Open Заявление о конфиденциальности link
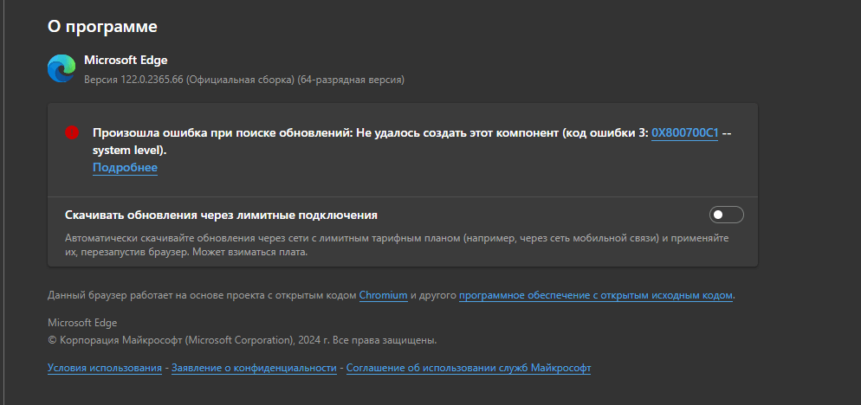This screenshot has width=861, height=405. click(255, 368)
